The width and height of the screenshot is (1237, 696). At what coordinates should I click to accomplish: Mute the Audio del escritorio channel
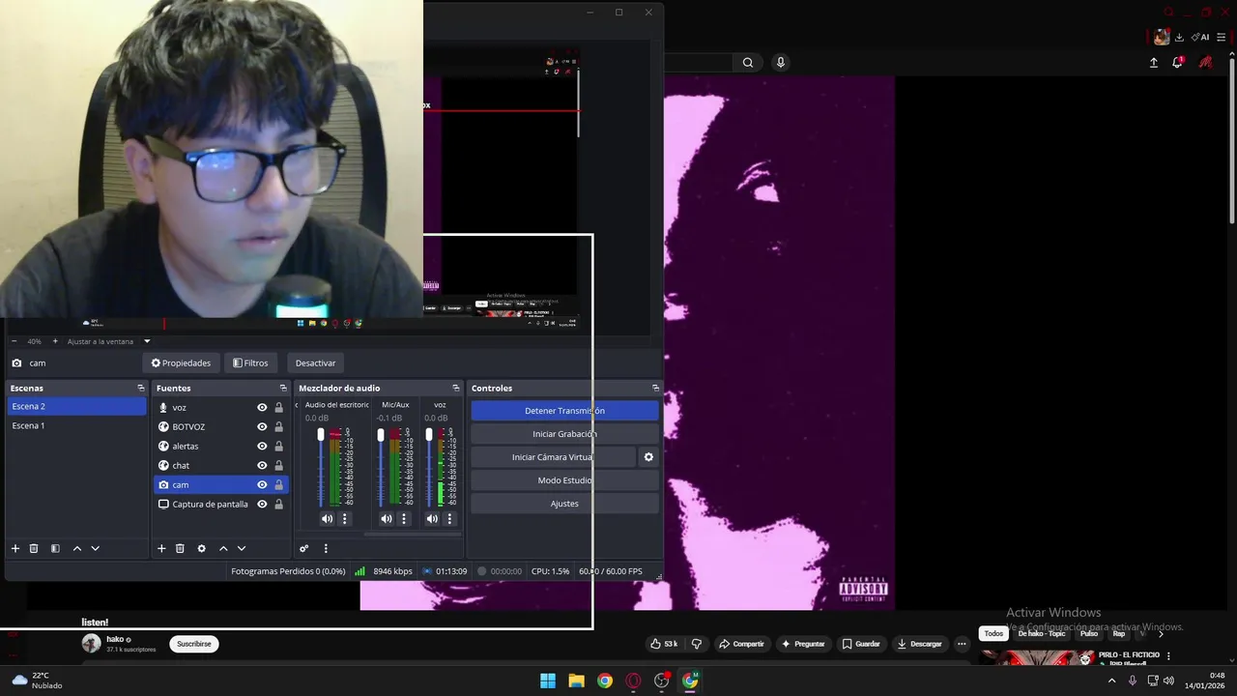pos(327,519)
